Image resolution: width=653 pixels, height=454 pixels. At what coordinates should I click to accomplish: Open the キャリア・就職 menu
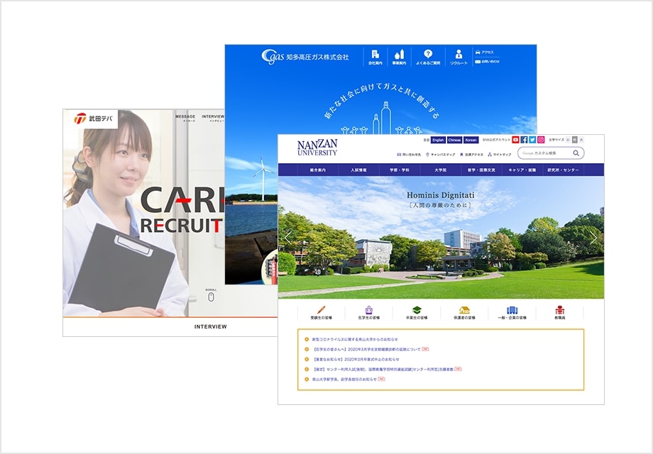522,170
